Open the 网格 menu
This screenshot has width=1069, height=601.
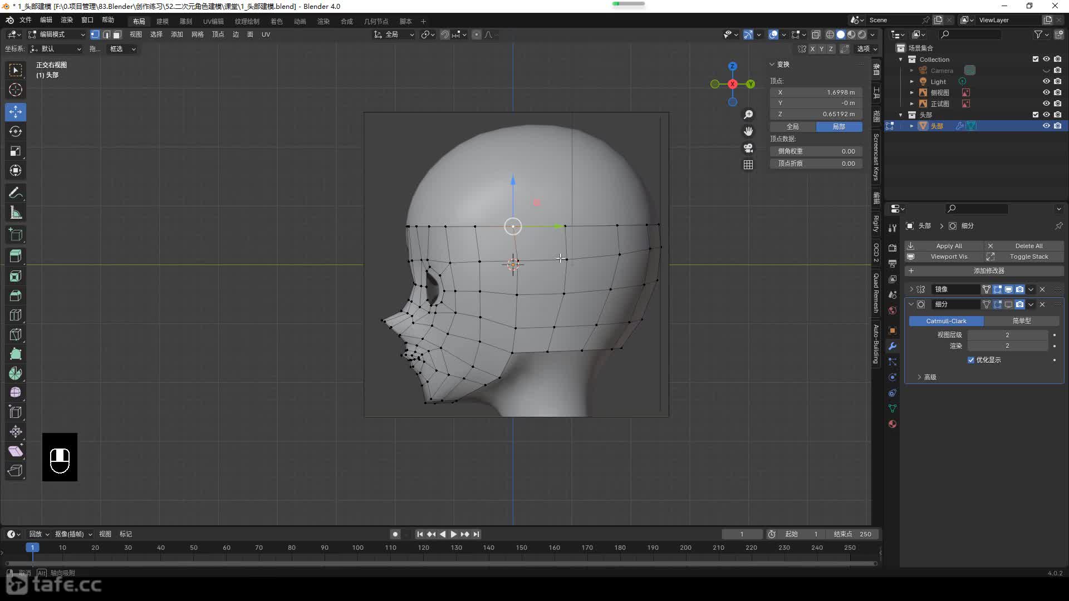pyautogui.click(x=198, y=35)
